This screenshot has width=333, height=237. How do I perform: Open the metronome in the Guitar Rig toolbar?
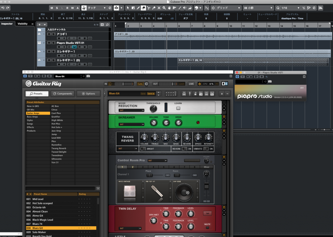[195, 94]
